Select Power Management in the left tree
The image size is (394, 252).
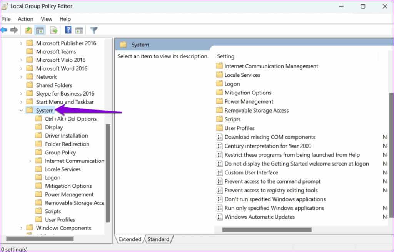tap(69, 194)
